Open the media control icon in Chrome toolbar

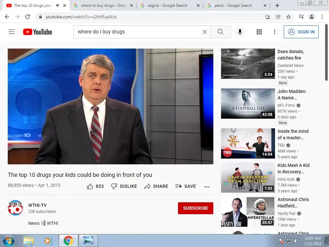(301, 17)
